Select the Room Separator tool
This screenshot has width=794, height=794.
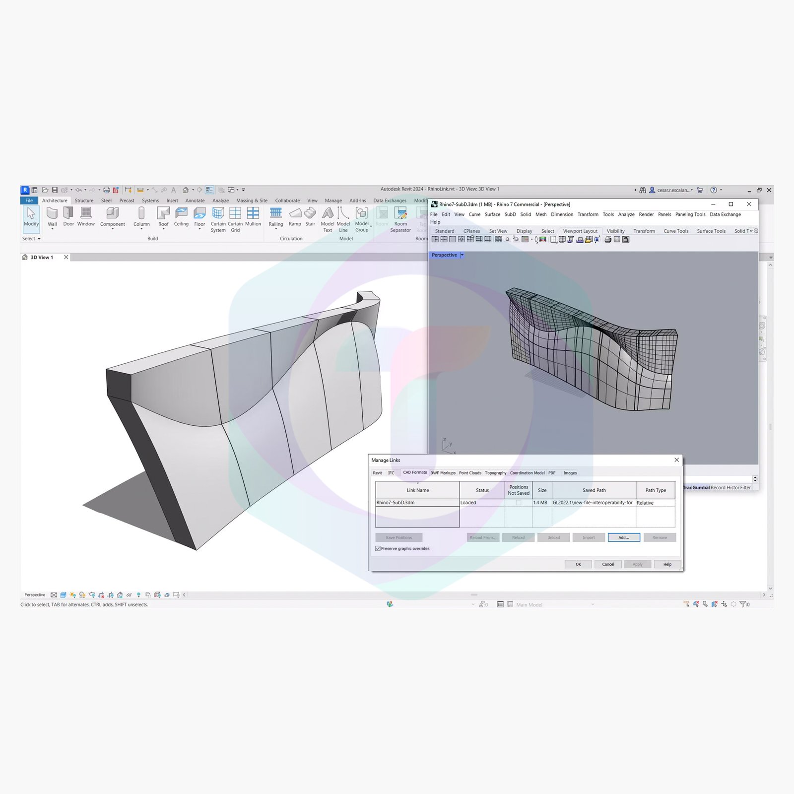[400, 219]
